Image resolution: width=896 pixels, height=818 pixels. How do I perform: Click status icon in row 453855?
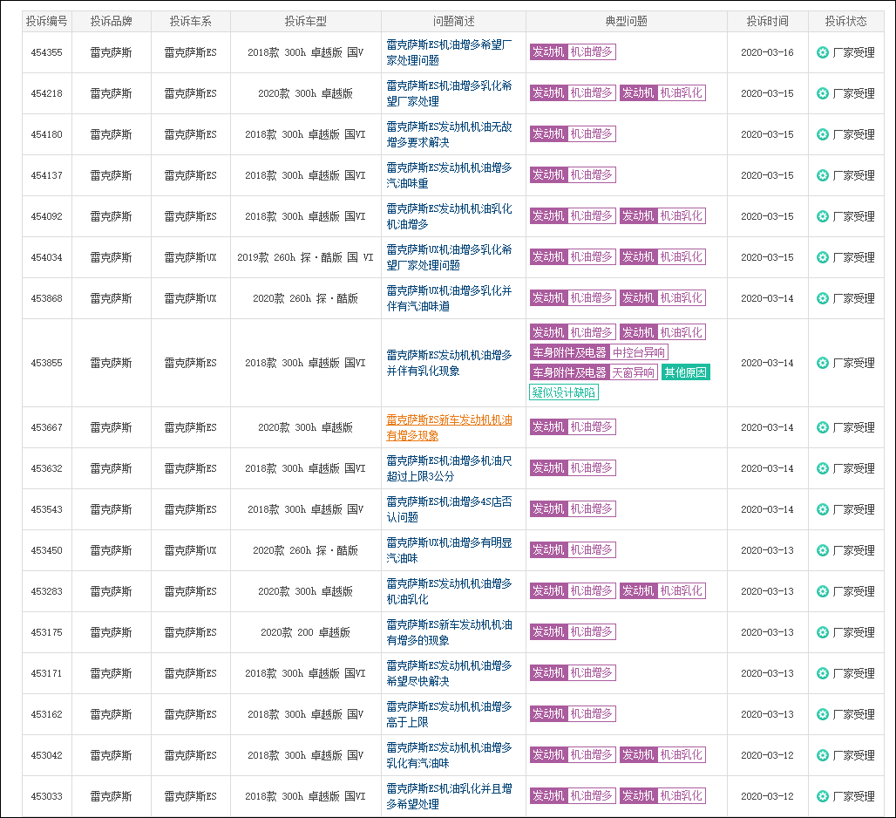point(822,363)
